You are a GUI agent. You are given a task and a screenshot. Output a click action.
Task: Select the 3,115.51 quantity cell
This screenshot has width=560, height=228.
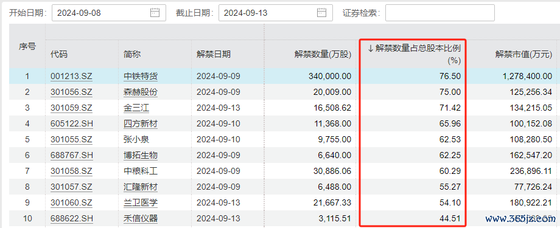335,218
